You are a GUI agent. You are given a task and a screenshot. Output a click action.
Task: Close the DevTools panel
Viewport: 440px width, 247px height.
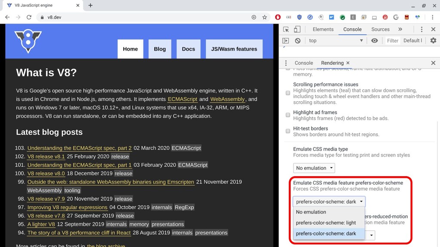(x=433, y=30)
